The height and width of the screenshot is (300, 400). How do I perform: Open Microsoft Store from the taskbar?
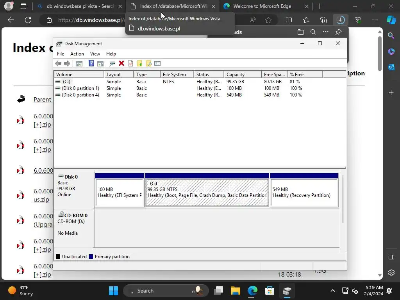(270, 291)
